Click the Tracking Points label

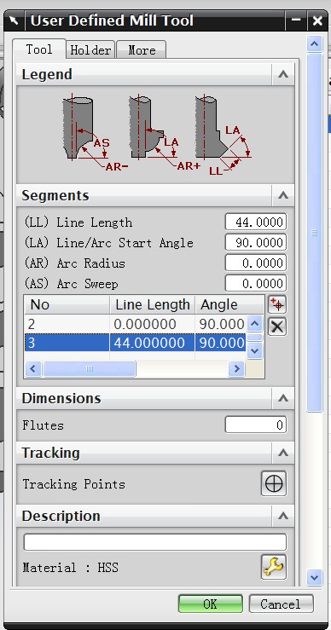[73, 483]
